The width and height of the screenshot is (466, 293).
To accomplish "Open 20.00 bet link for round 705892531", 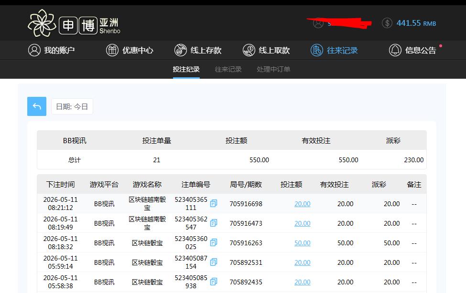I will 302,263.
